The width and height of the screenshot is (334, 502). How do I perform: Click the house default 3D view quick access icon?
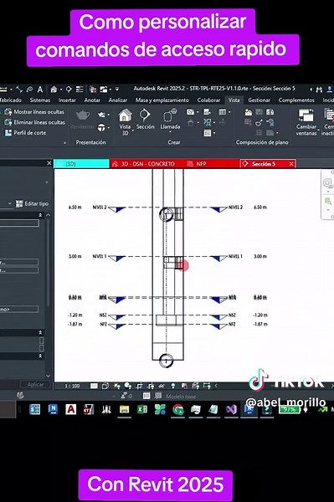point(54,89)
